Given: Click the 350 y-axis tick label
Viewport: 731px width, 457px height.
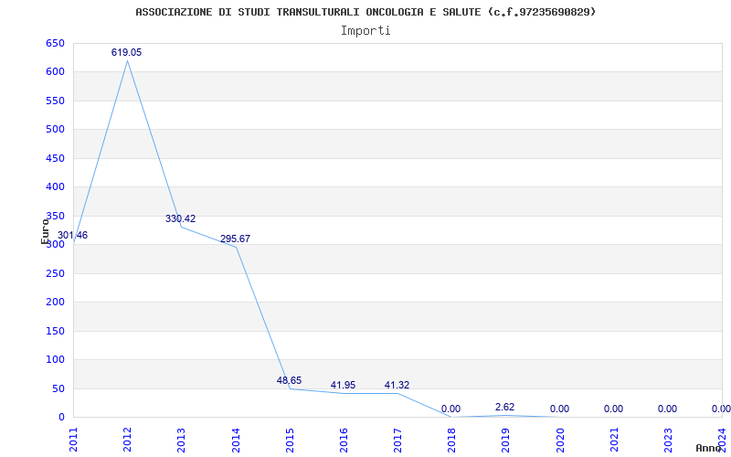Looking at the screenshot, I should pos(55,216).
